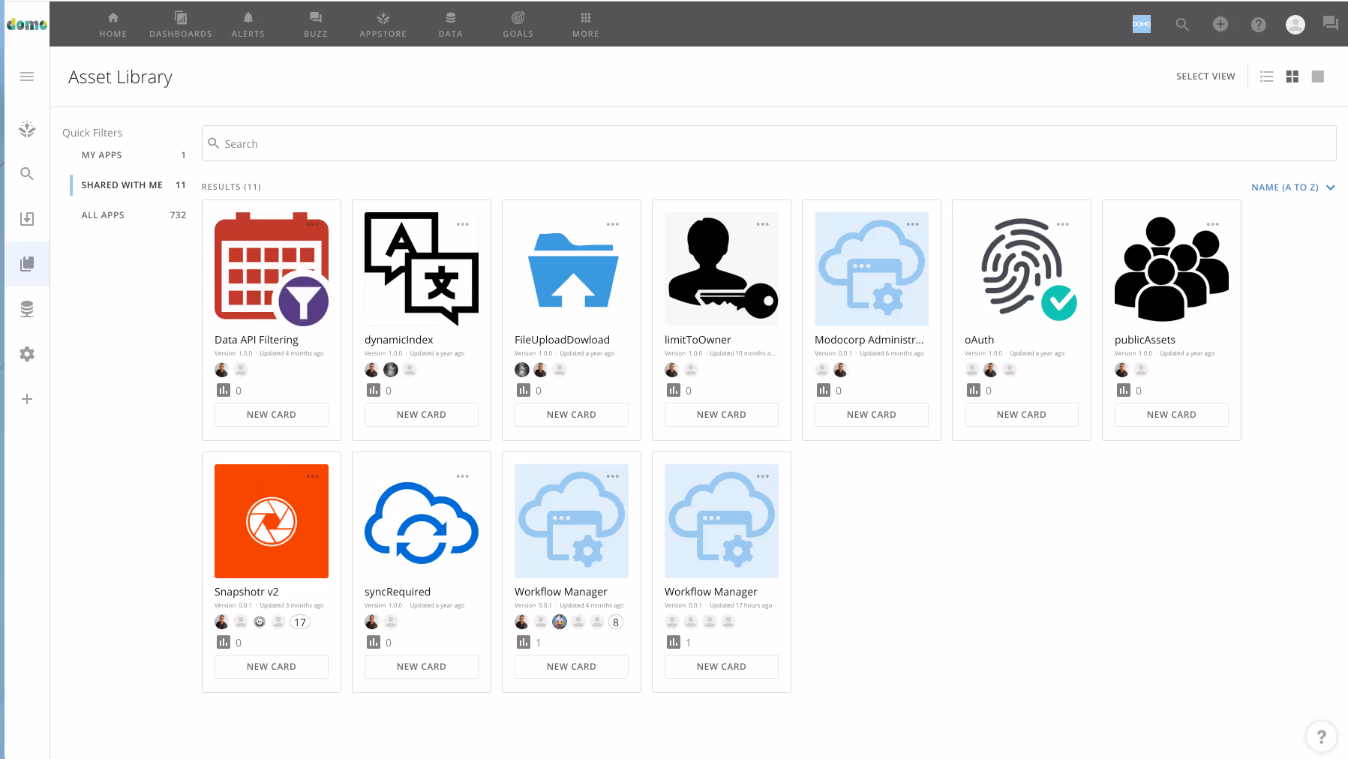The image size is (1348, 759).
Task: Open Appstore in top navigation
Action: (x=383, y=24)
